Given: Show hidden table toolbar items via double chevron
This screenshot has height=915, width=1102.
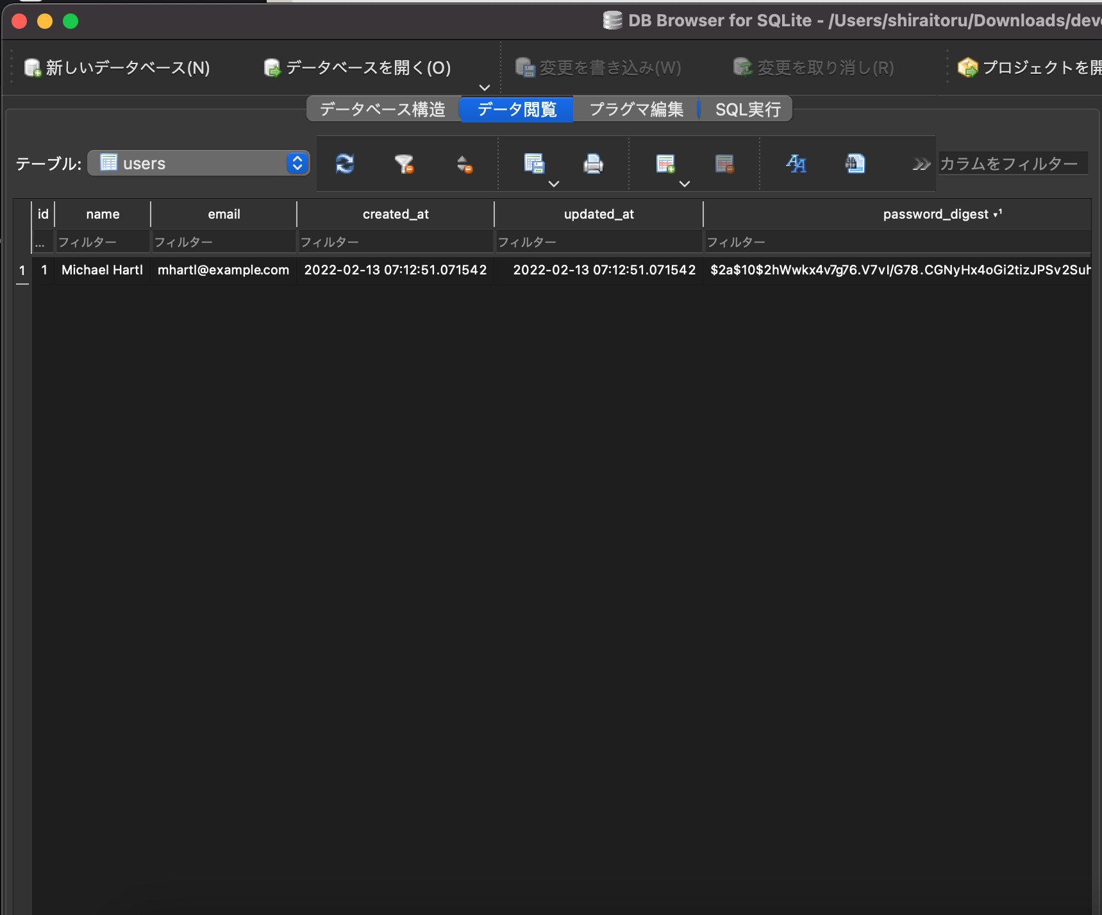Looking at the screenshot, I should tap(921, 165).
